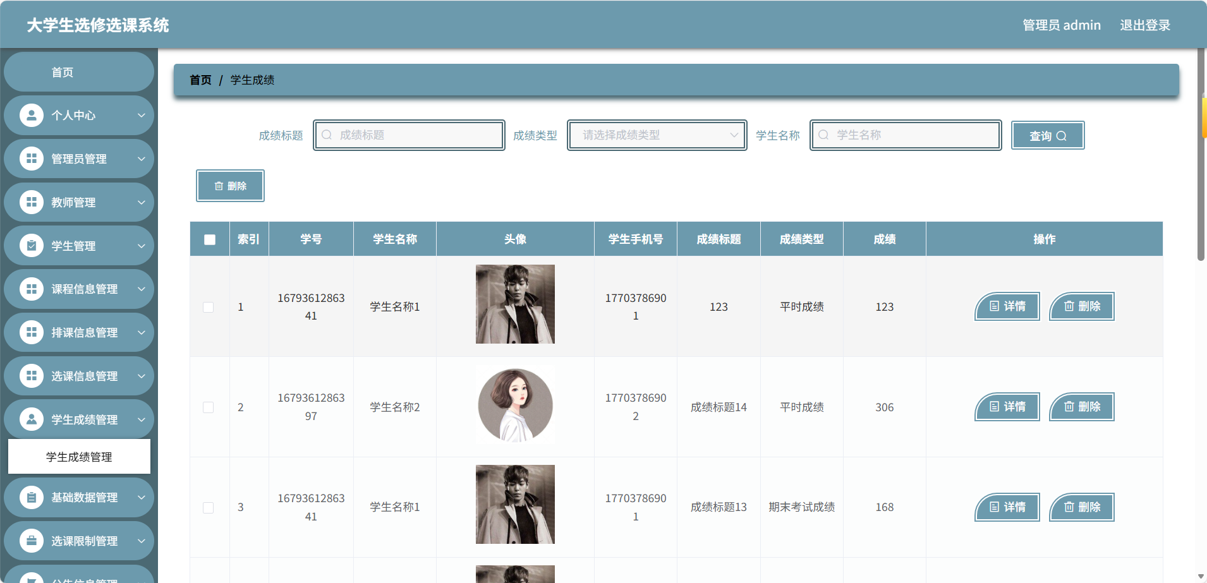Screen dimensions: 1207x583
Task: Click the 详情 document icon in row 1
Action: tap(994, 306)
